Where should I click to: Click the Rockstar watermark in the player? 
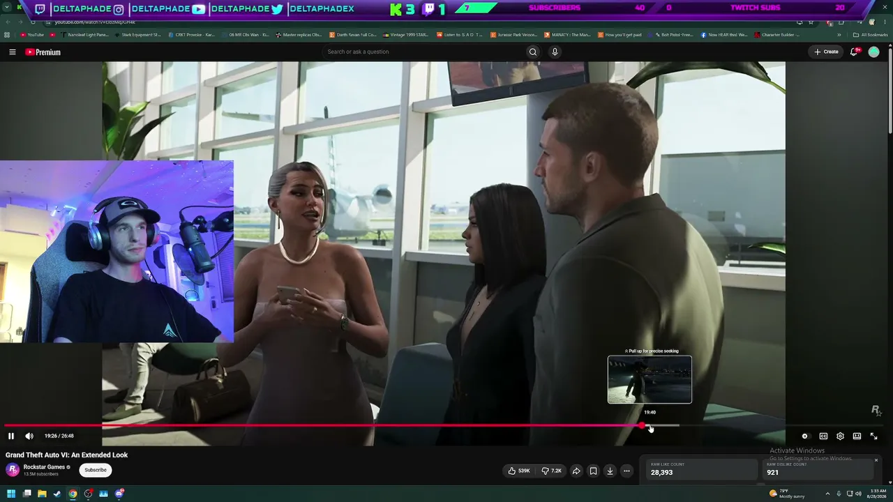876,411
